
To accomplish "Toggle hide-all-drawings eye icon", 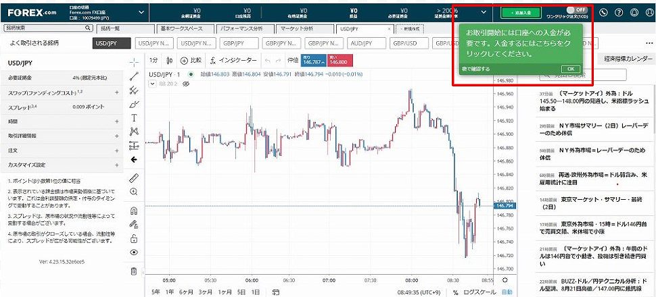I will (134, 252).
